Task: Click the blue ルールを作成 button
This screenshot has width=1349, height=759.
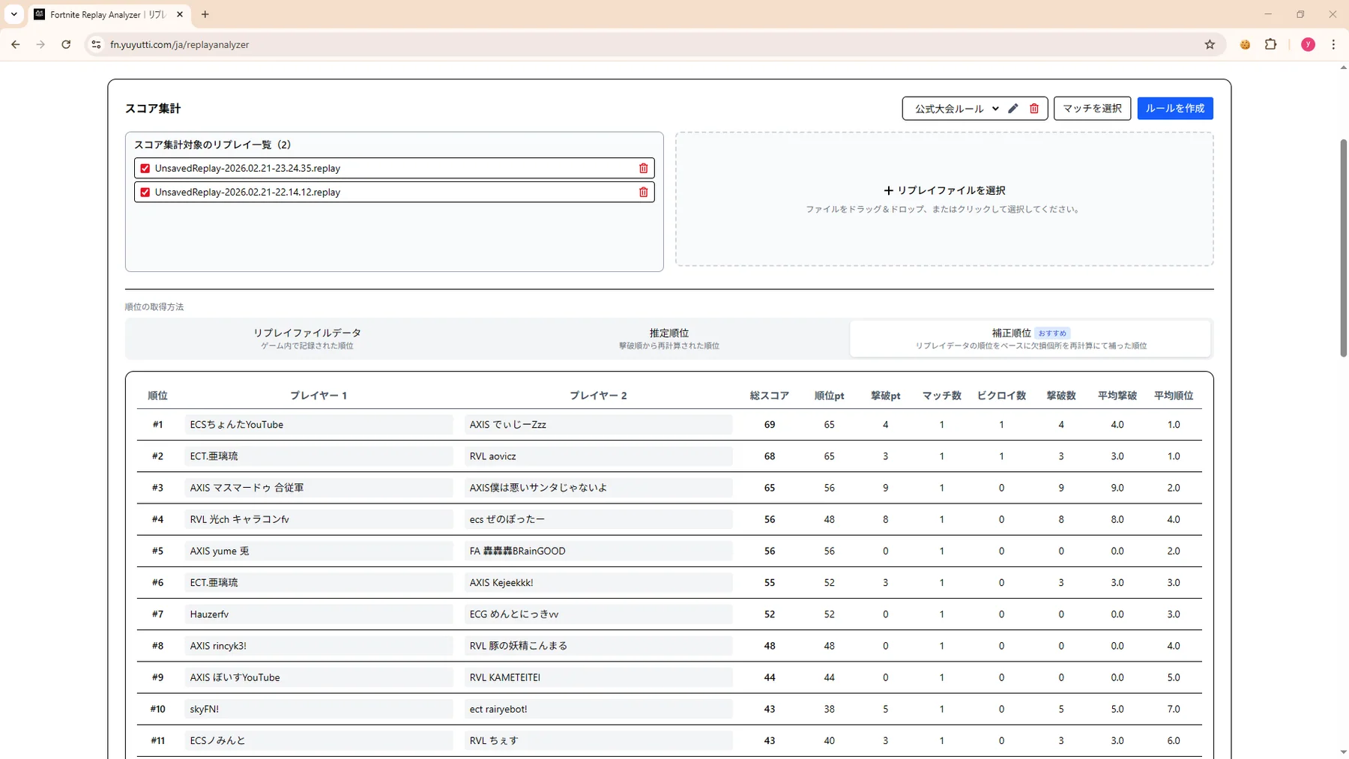Action: pyautogui.click(x=1174, y=109)
